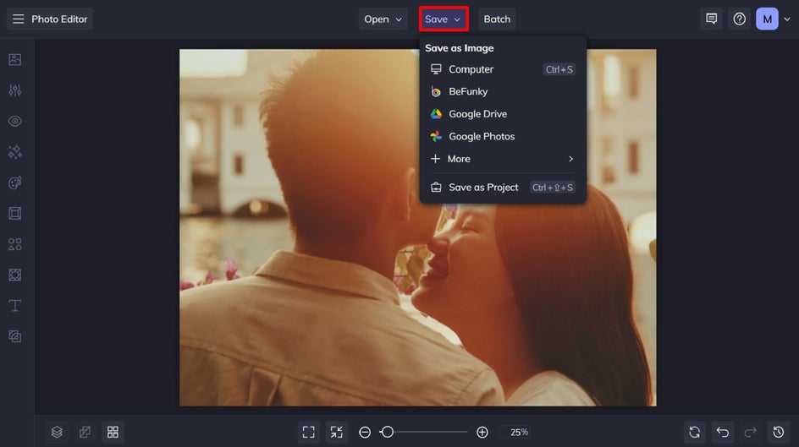Open the edit history icon
The image size is (799, 447).
(x=778, y=432)
